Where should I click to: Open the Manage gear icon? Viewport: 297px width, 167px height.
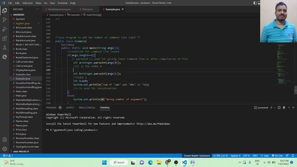(x=5, y=149)
